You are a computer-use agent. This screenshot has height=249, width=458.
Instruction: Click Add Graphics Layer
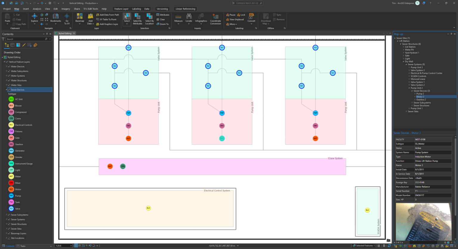coord(107,24)
